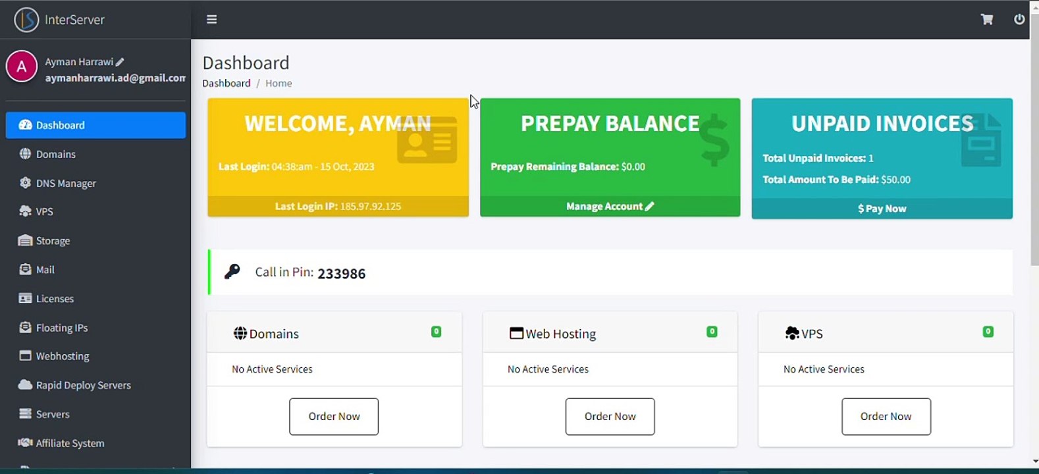
Task: Go to Domains in the sidebar
Action: pos(95,154)
